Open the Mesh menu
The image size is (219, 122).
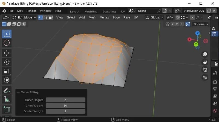pos(92,17)
